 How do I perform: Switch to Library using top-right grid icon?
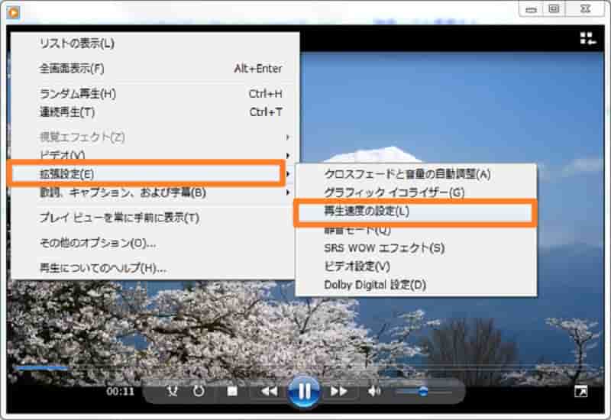pyautogui.click(x=587, y=38)
